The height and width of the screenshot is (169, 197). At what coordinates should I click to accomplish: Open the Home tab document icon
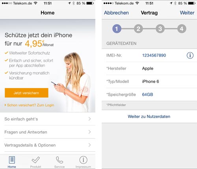12,162
